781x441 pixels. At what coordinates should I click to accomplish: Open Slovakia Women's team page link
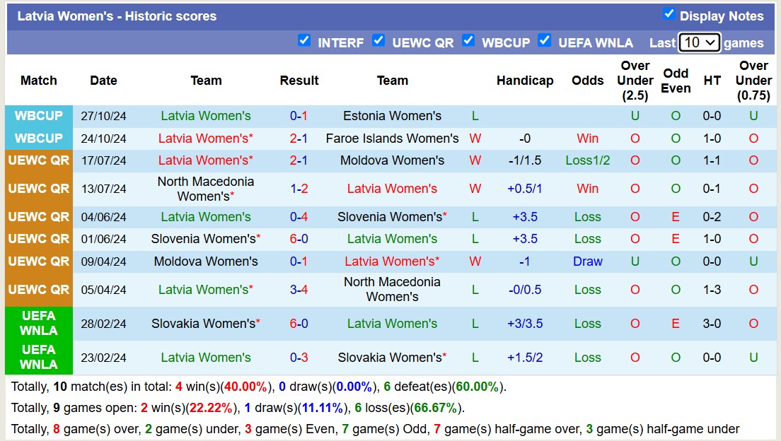click(205, 324)
